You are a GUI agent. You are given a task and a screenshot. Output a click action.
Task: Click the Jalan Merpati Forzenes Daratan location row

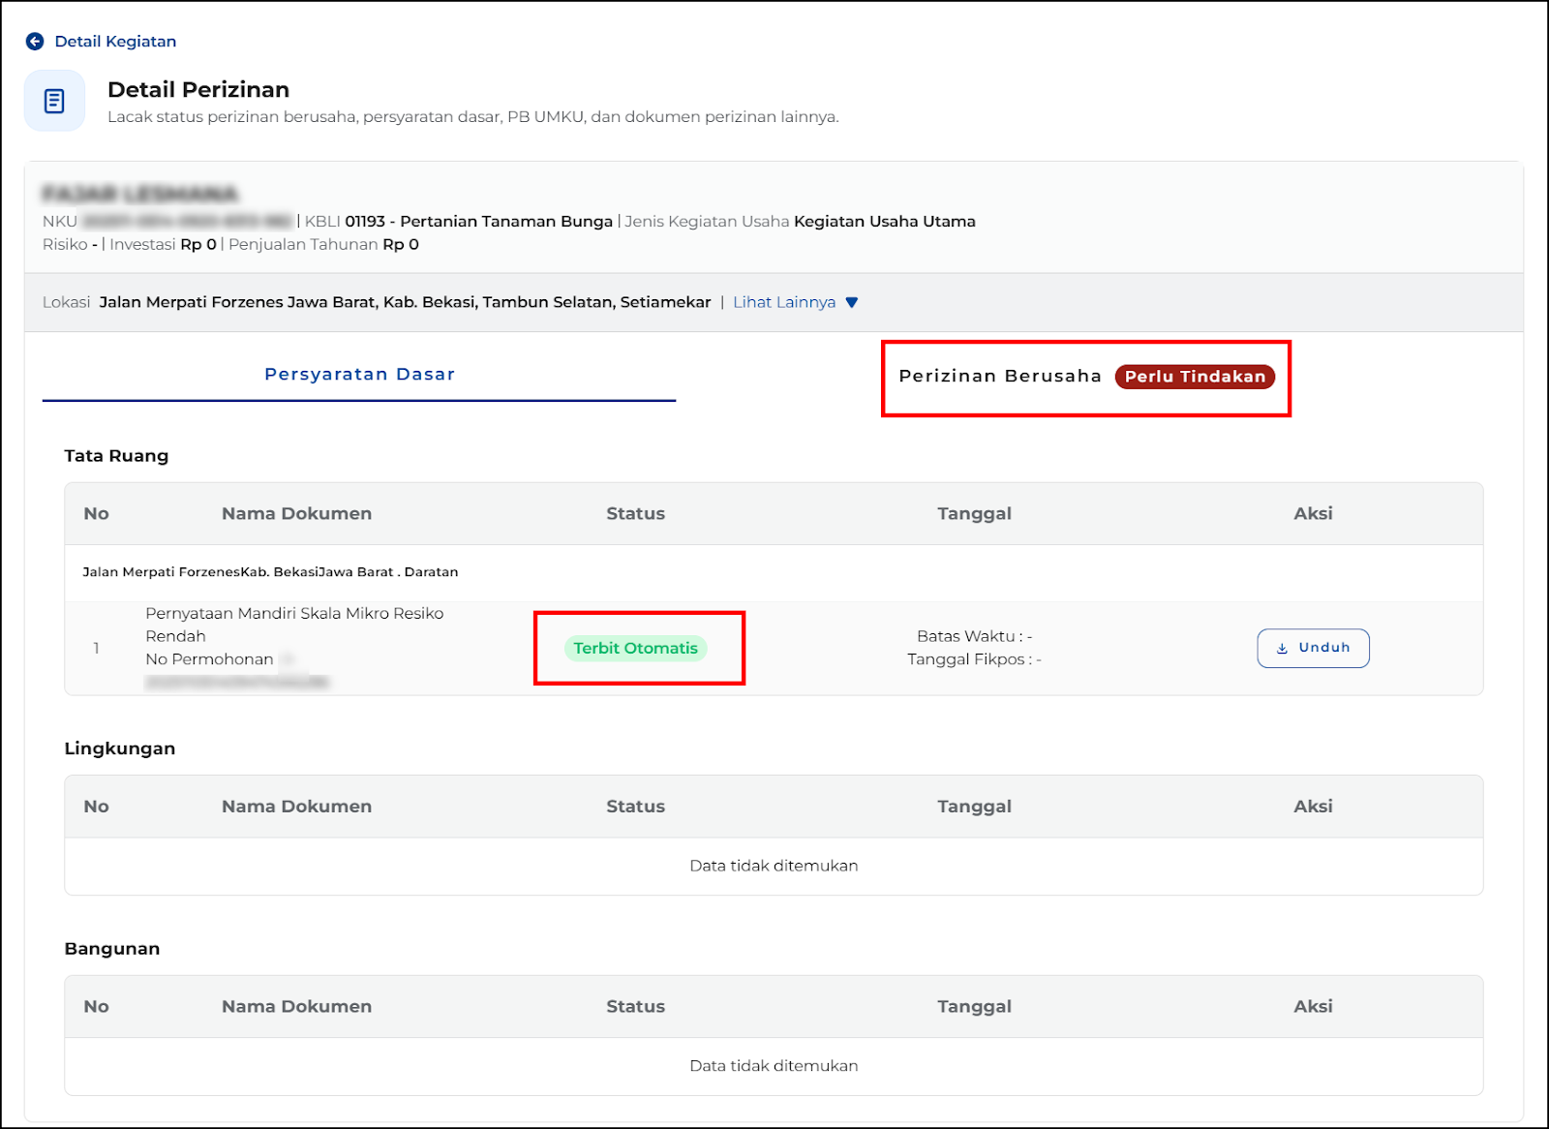(270, 572)
